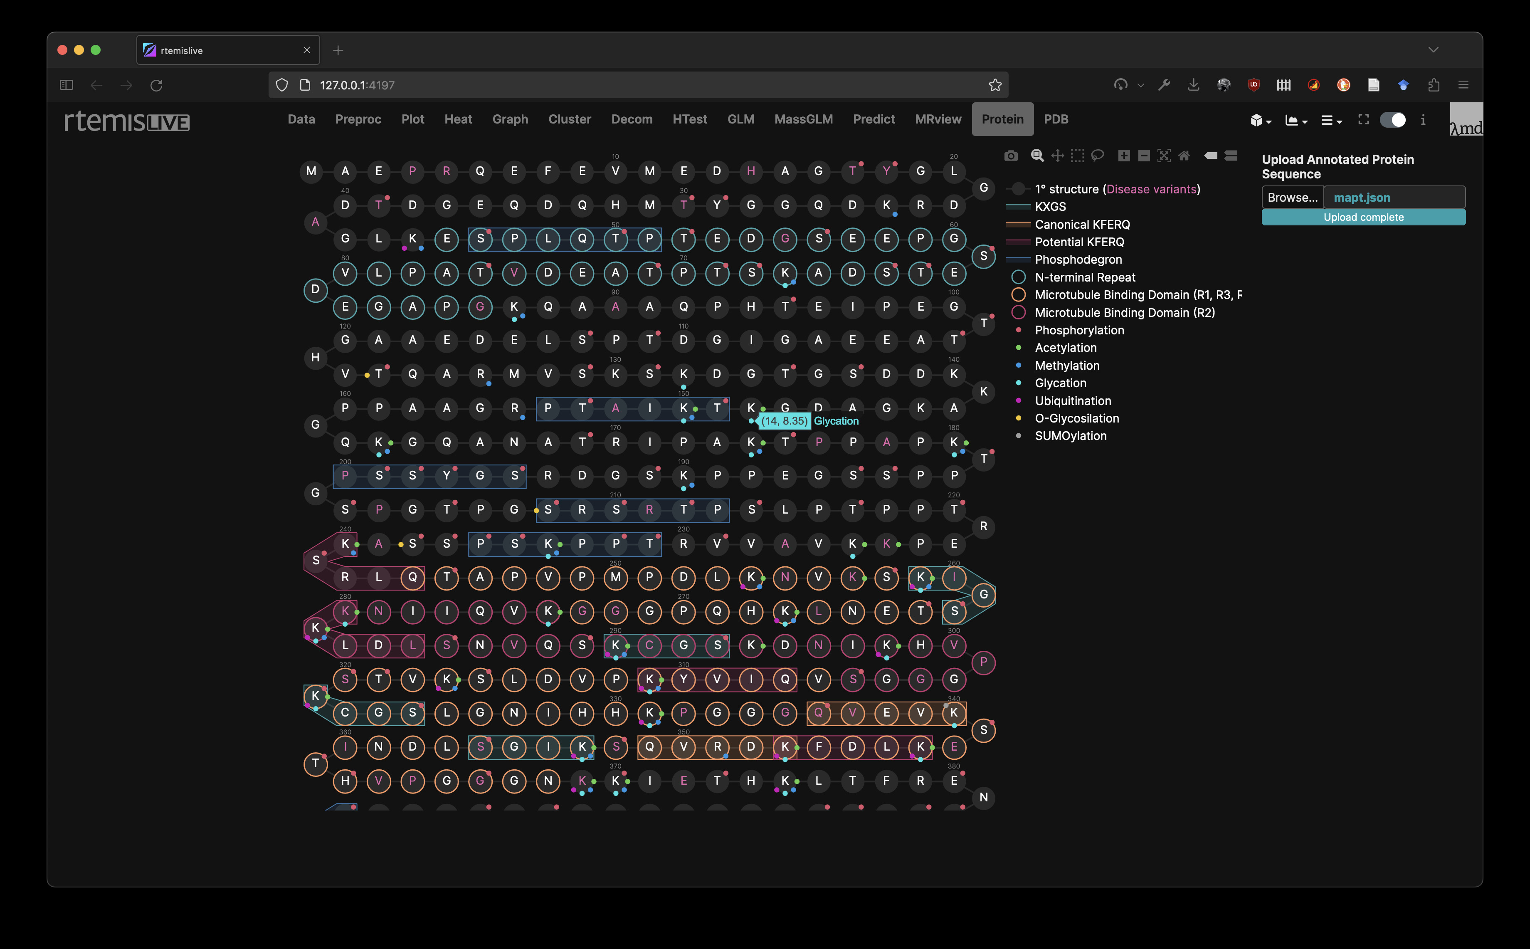Reset axes with home icon
This screenshot has width=1530, height=949.
(1184, 156)
